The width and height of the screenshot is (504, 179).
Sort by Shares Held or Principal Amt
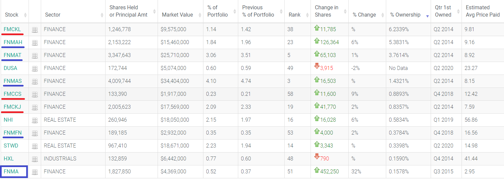[x=132, y=11]
